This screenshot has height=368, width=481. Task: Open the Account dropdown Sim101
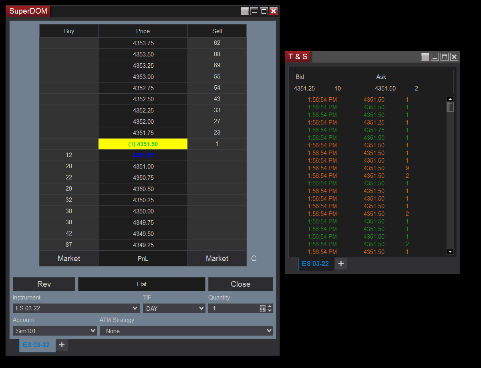[x=55, y=331]
